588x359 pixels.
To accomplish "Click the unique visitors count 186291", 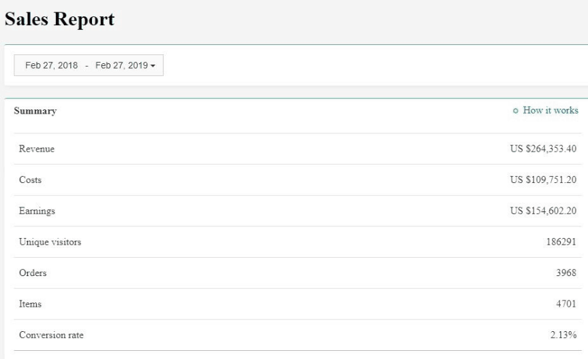I will [x=561, y=243].
